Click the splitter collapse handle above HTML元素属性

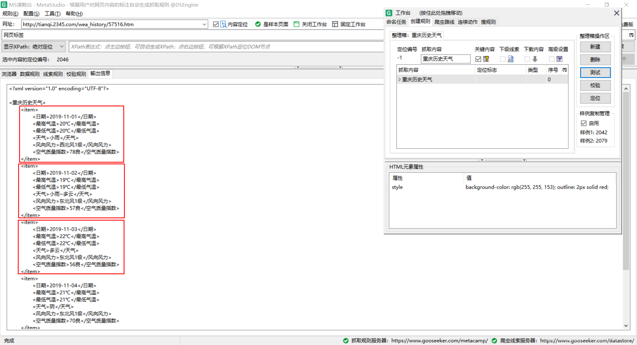pyautogui.click(x=503, y=160)
